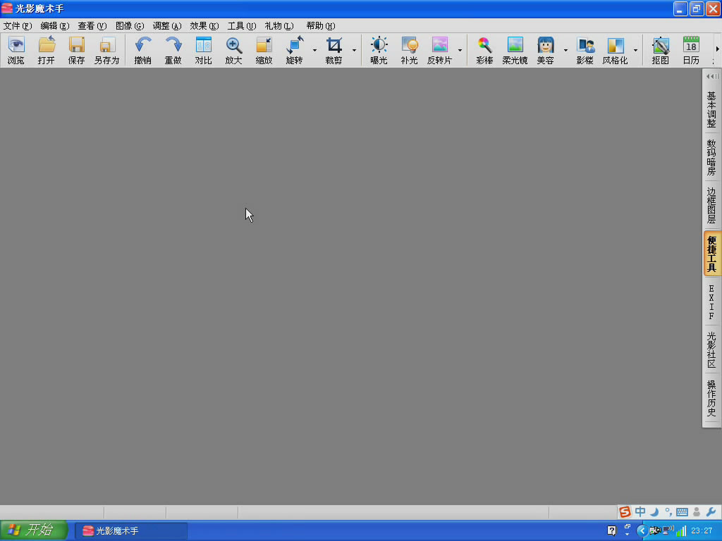The height and width of the screenshot is (541, 722).
Task: Expand the 裁剪 dropdown arrow
Action: (x=354, y=50)
